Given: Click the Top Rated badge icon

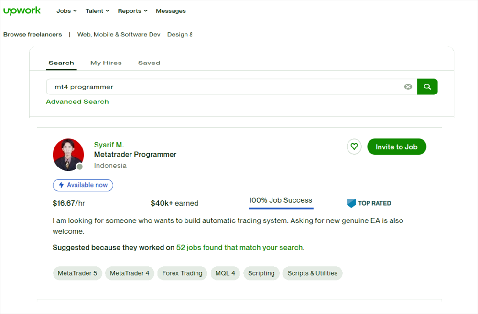Looking at the screenshot, I should [x=351, y=203].
